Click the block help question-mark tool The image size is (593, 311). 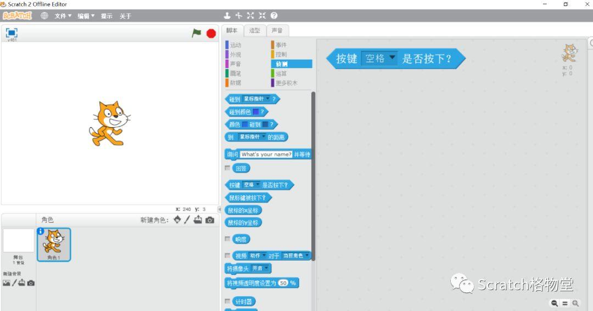click(x=274, y=15)
